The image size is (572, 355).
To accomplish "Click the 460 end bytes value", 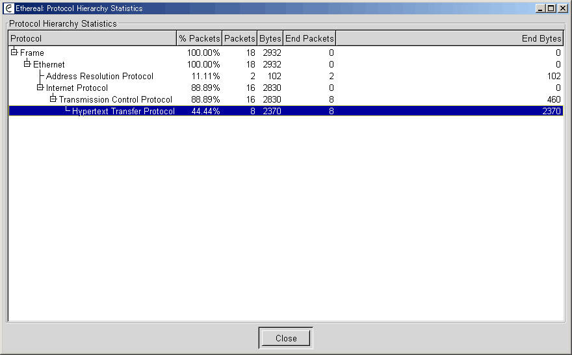I will [x=554, y=99].
